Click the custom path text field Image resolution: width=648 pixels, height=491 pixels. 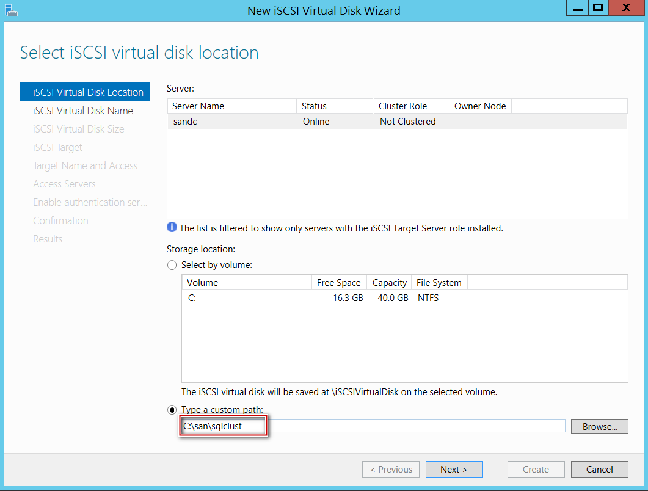pyautogui.click(x=373, y=426)
